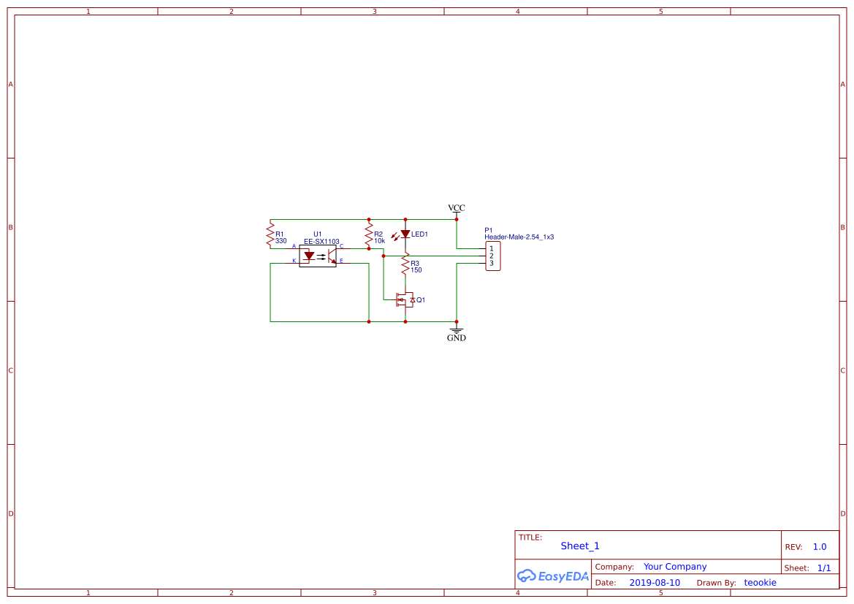Screen dimensions: 854x604
Task: Click the 'Date:' field label
Action: coord(606,583)
